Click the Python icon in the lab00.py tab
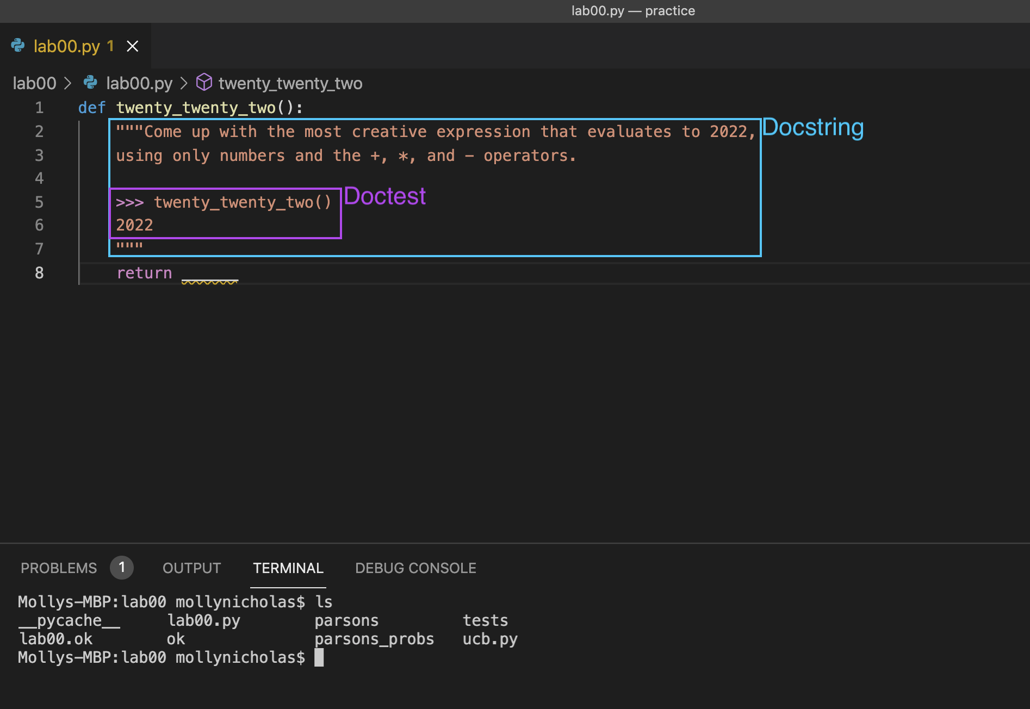 (x=18, y=46)
